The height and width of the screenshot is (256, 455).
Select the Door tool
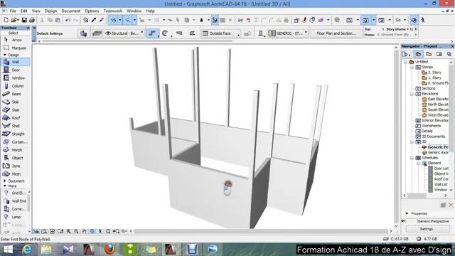point(15,70)
